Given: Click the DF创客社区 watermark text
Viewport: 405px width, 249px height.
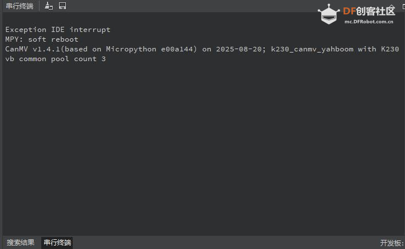Looking at the screenshot, I should (369, 11).
